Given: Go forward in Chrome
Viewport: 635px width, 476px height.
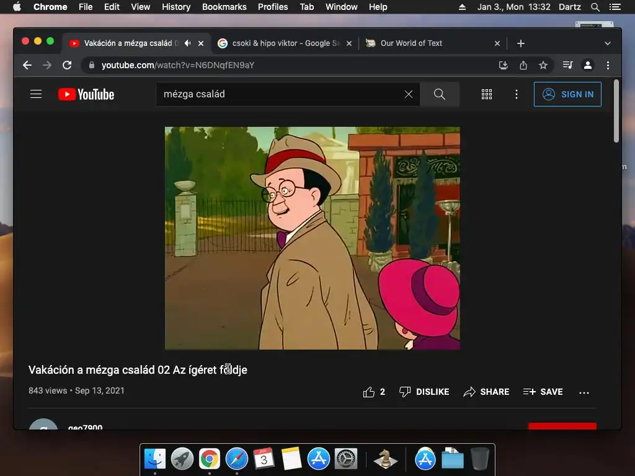Looking at the screenshot, I should coord(47,65).
